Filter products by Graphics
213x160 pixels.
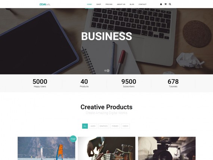pos(104,126)
